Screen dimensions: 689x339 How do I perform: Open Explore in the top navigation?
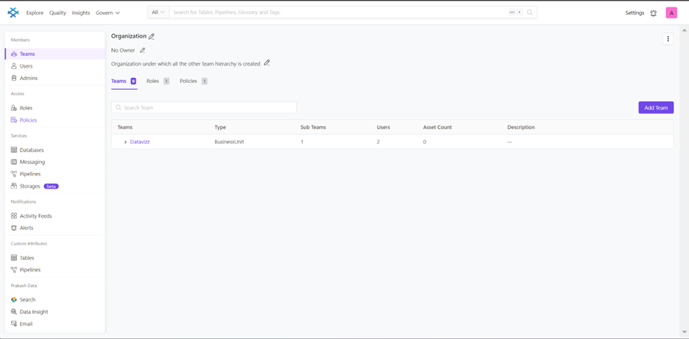coord(35,13)
